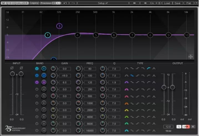
Task: Click band 3 Q value field 1.9
Action: 114,82
